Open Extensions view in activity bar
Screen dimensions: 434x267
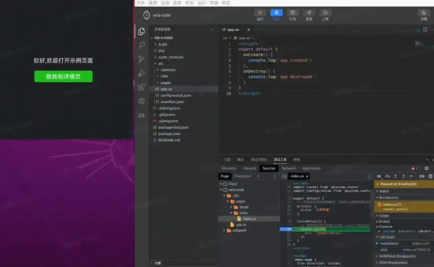tap(141, 87)
